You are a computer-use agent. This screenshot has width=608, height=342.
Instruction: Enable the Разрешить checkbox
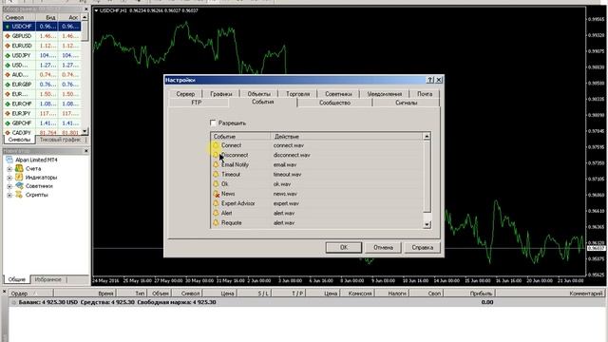tap(213, 123)
